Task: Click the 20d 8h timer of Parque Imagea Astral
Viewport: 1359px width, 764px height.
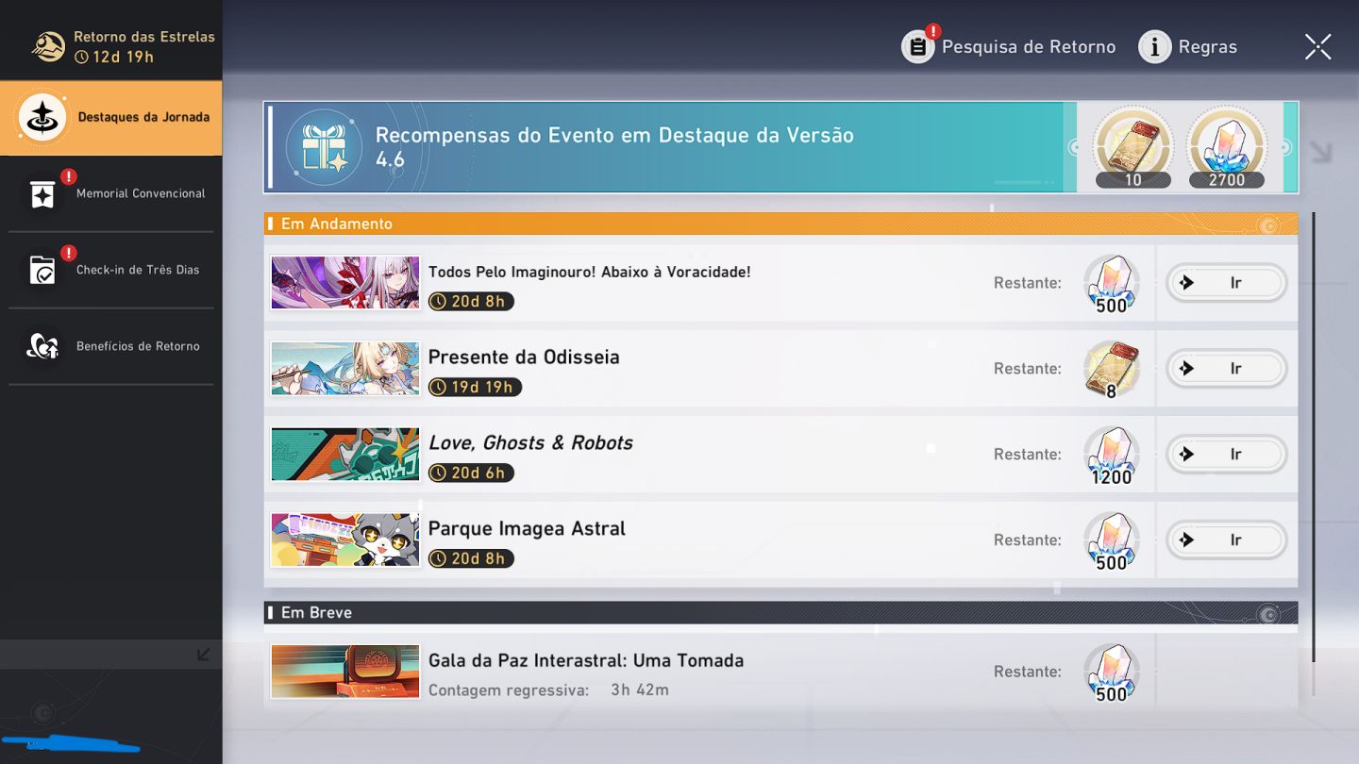Action: 471,559
